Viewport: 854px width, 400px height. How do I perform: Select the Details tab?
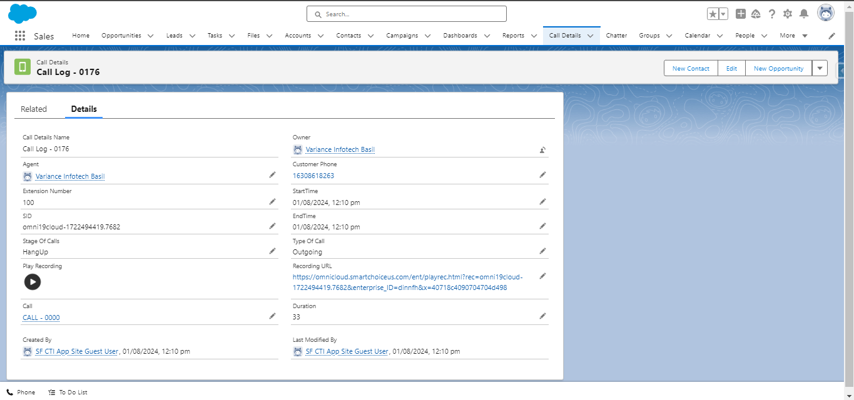pyautogui.click(x=84, y=109)
